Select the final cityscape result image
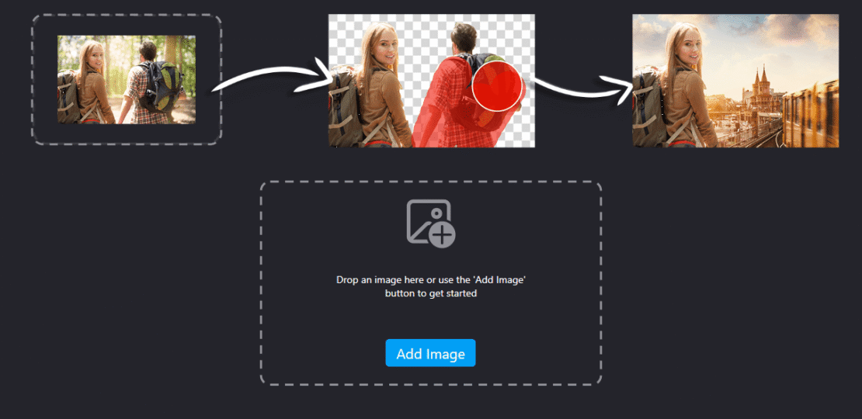This screenshot has height=419, width=862. point(735,81)
